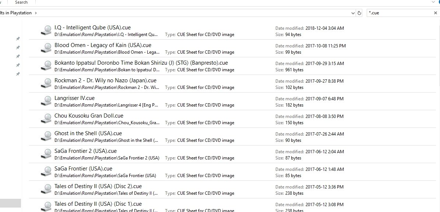Click the date 2017-08-08 3:50 PM
This screenshot has height=212, width=440.
click(x=325, y=116)
